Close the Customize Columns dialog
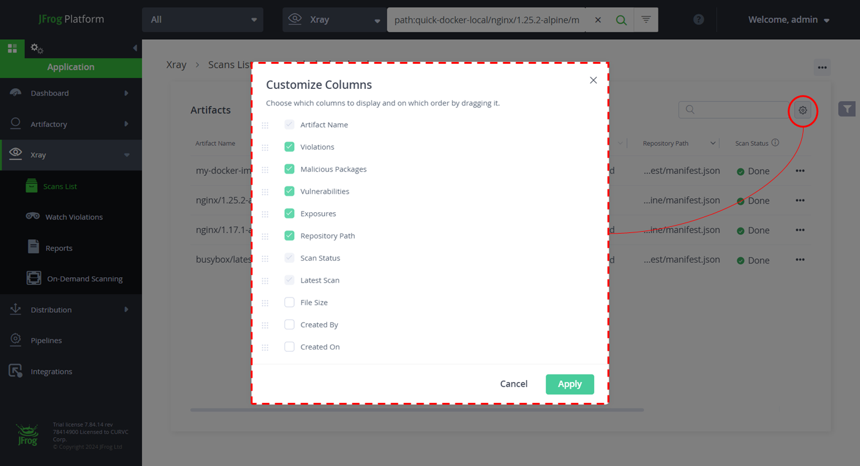This screenshot has height=466, width=860. tap(593, 80)
